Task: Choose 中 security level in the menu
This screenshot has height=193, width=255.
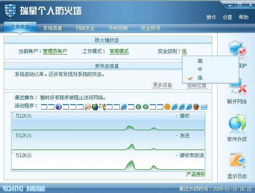Action: coord(200,69)
